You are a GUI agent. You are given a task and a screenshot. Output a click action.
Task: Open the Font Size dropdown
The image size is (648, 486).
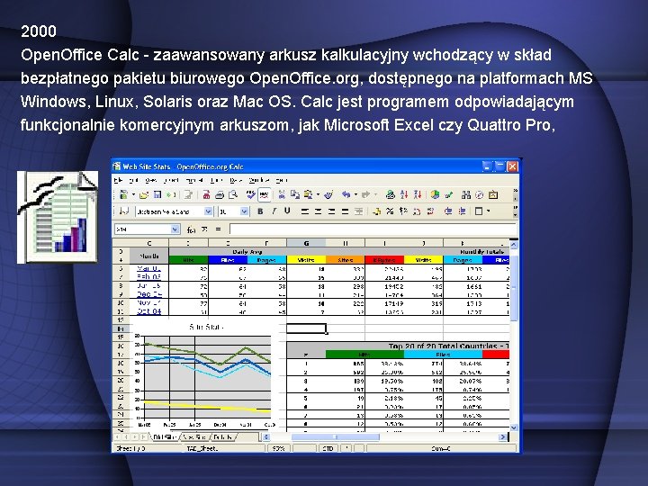244,211
